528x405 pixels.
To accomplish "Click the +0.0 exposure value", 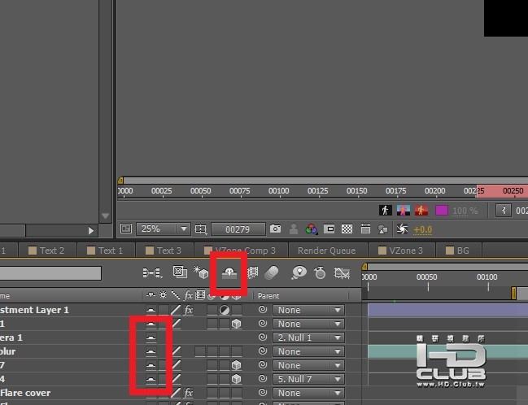I will tap(422, 229).
